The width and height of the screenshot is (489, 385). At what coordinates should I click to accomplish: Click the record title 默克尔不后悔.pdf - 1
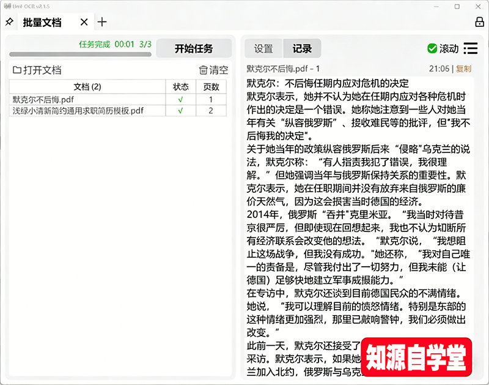point(283,69)
